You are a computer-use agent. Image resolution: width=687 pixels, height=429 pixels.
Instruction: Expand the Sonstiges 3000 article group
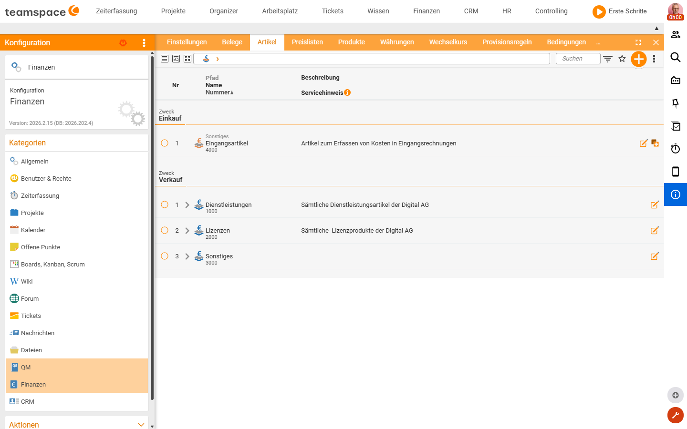tap(187, 256)
